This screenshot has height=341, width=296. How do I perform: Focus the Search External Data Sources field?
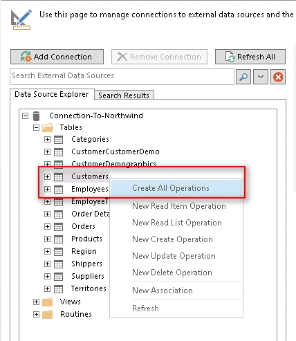pos(122,77)
